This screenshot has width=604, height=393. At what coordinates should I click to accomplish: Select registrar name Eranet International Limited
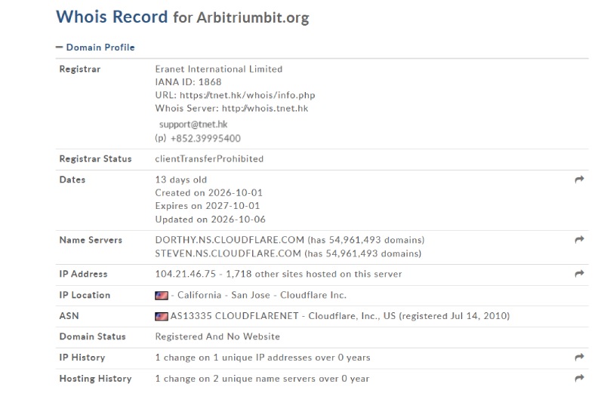219,69
